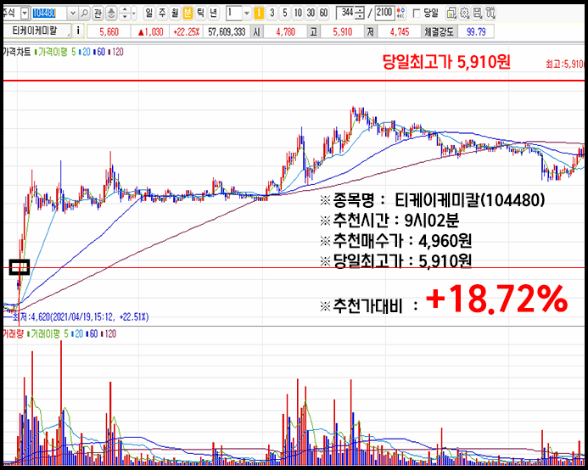588x470 pixels.
Task: Expand the stock code history dropdown
Action: pos(73,14)
